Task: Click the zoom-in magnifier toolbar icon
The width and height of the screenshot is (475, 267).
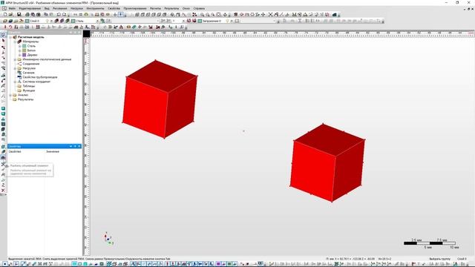Action: [202, 15]
